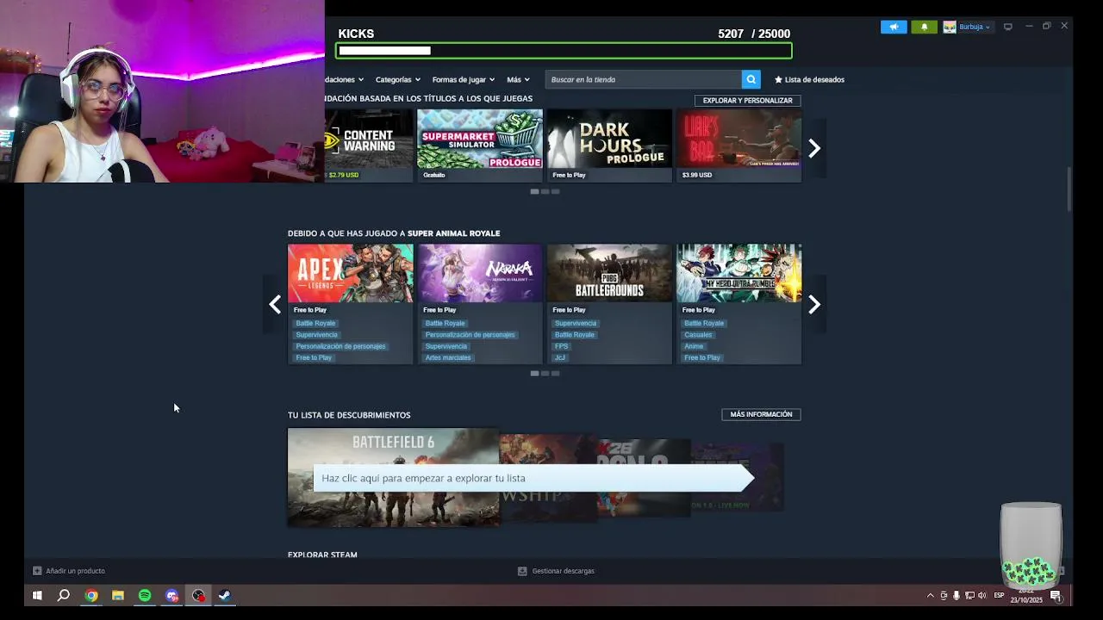Click the Gestionar descargas download icon
1103x620 pixels.
click(522, 571)
